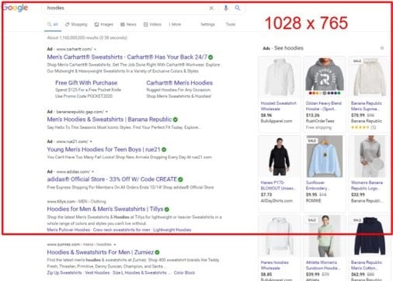Open Men's Carhartt Sweatshirts ad link

pyautogui.click(x=127, y=57)
